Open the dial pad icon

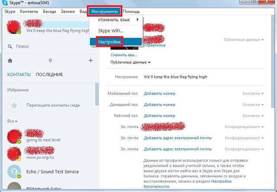click(x=50, y=61)
